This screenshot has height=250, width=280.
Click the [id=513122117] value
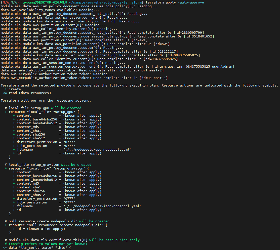pos(164,51)
